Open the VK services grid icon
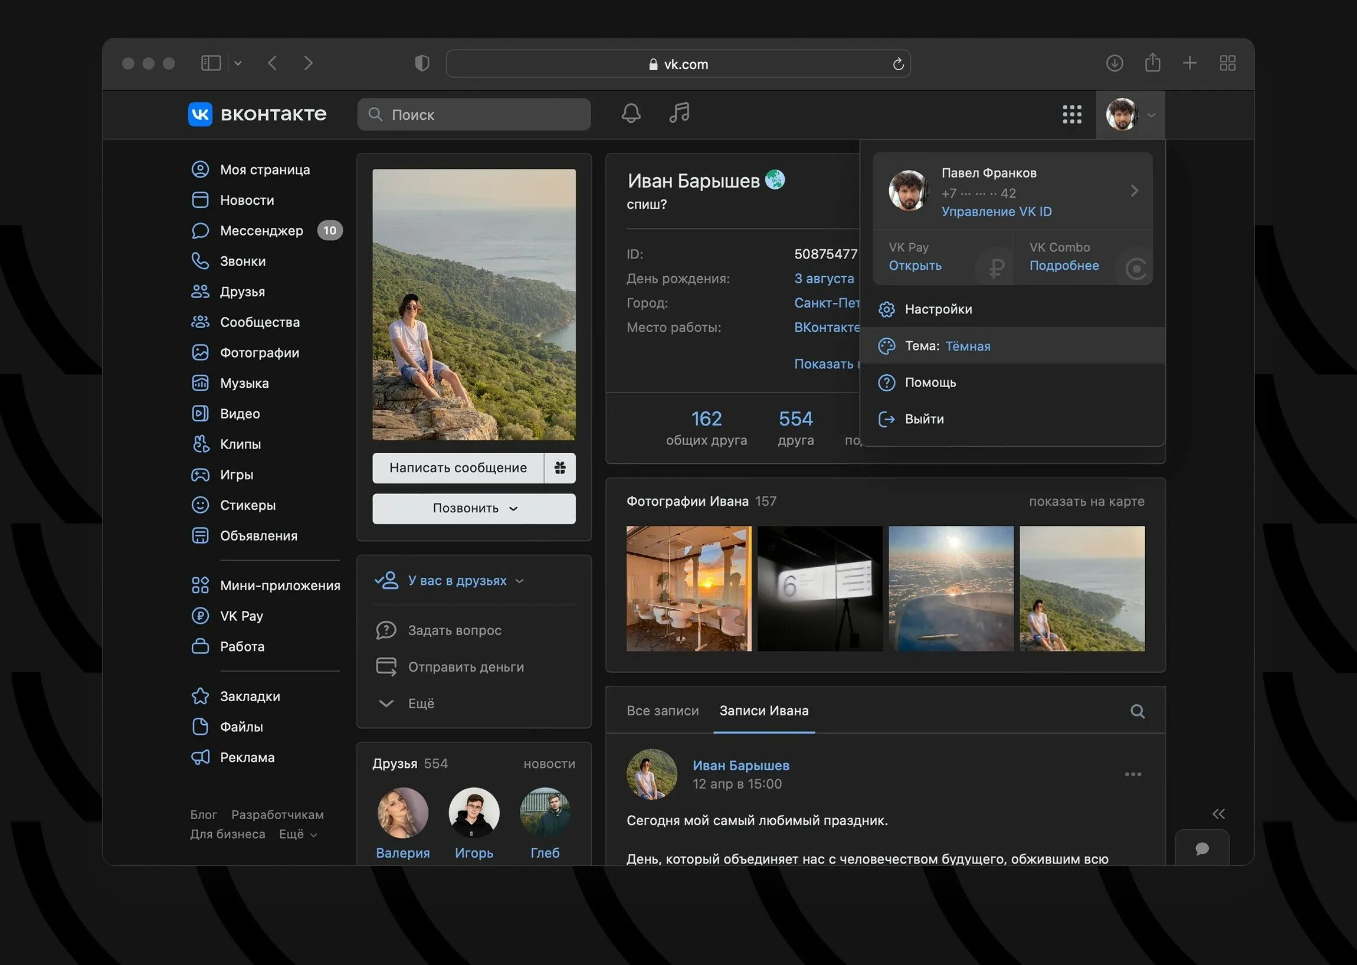Image resolution: width=1357 pixels, height=965 pixels. (x=1071, y=114)
